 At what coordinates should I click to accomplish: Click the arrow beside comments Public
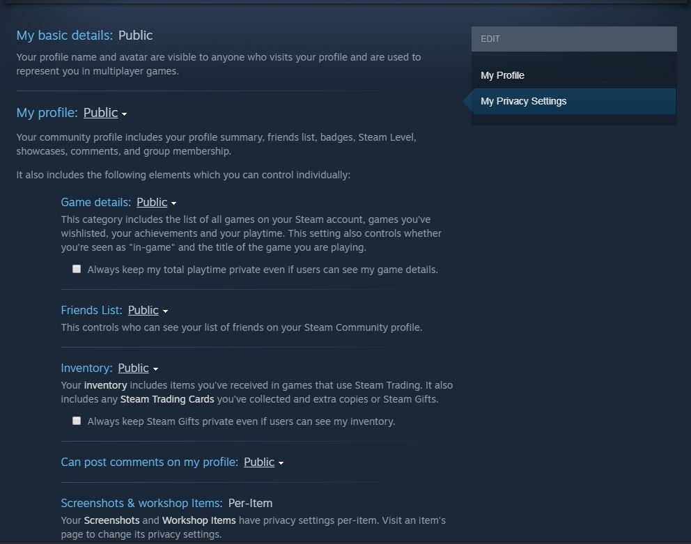click(x=281, y=463)
